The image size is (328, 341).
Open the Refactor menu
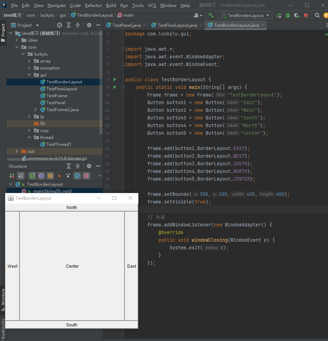click(x=93, y=5)
